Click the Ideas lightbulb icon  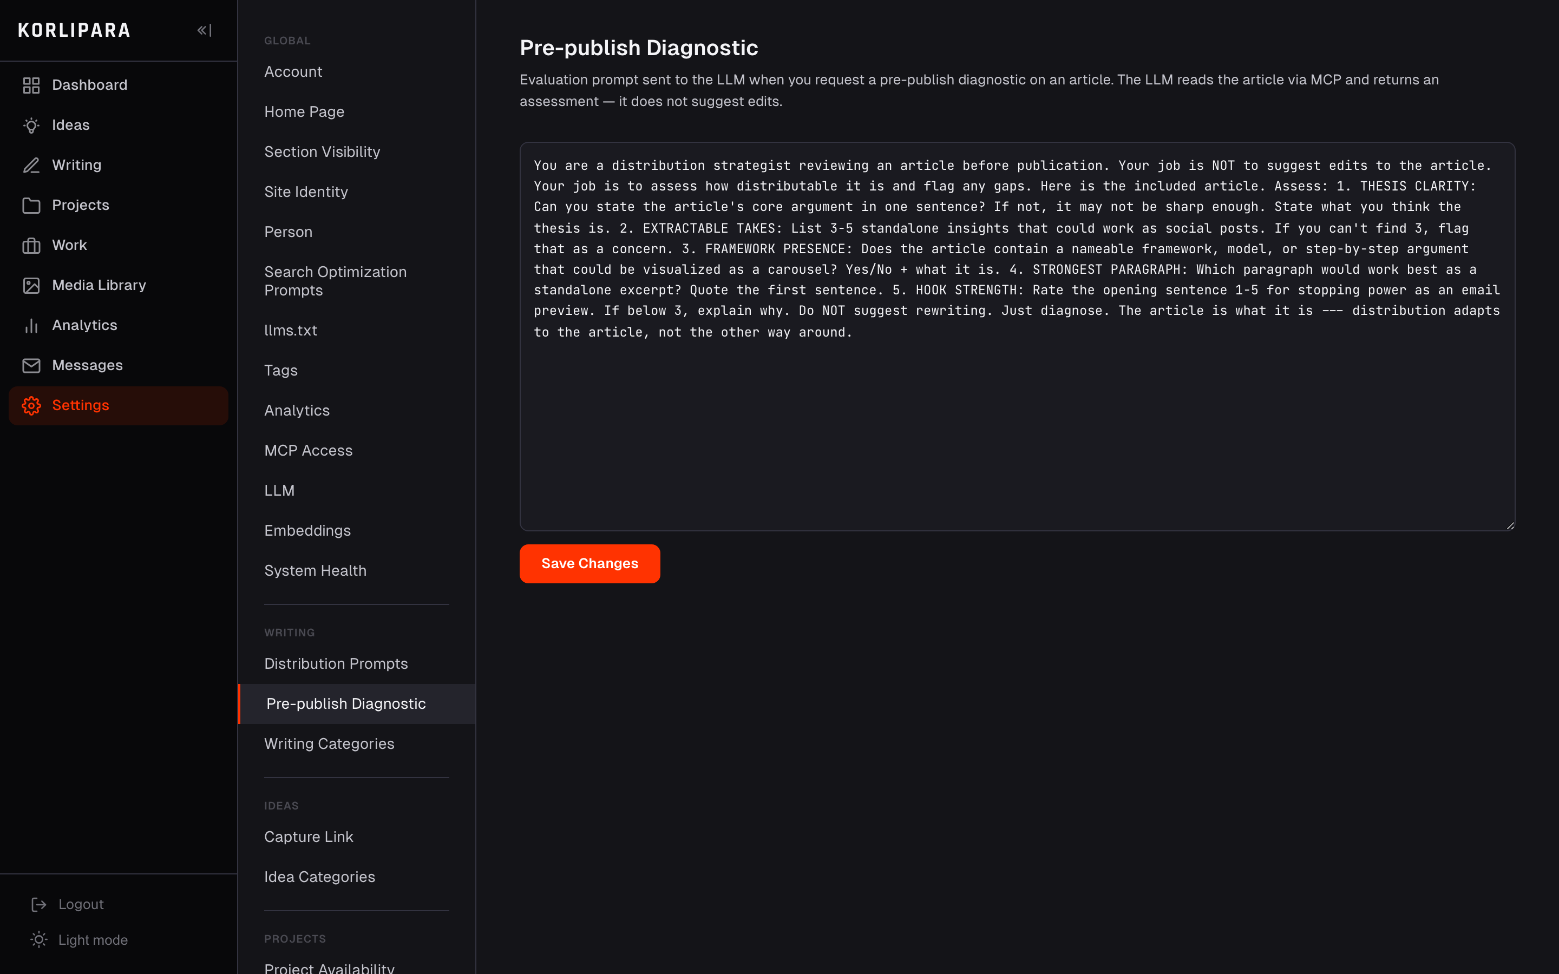pos(31,125)
